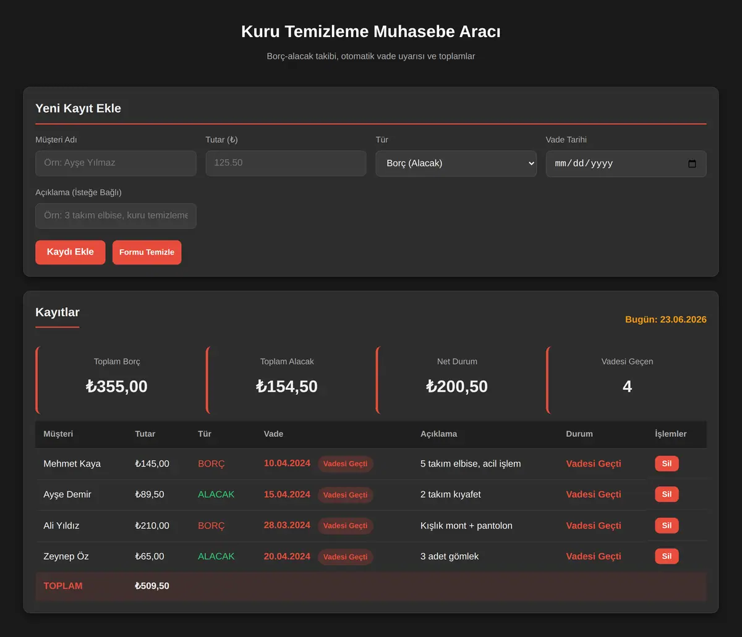Viewport: 742px width, 637px height.
Task: Select the Ayşe Demir customer name cell
Action: tap(67, 494)
